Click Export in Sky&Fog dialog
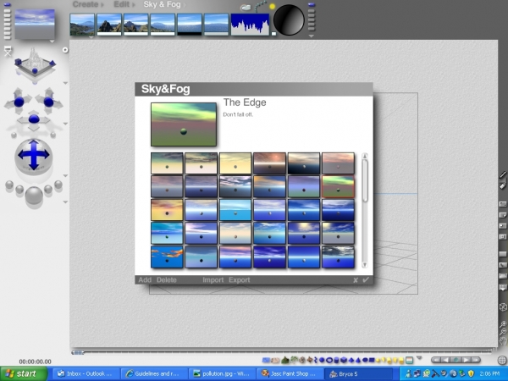 pyautogui.click(x=239, y=280)
